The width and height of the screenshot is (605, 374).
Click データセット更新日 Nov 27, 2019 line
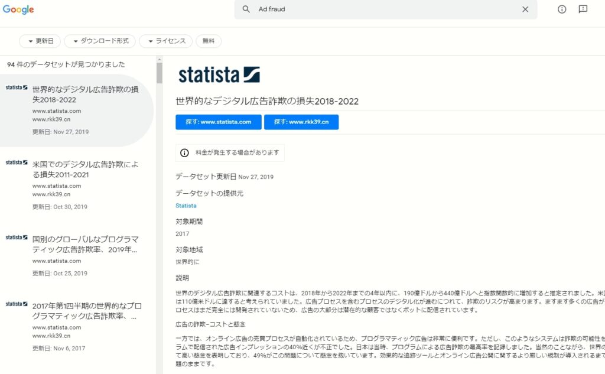[225, 177]
